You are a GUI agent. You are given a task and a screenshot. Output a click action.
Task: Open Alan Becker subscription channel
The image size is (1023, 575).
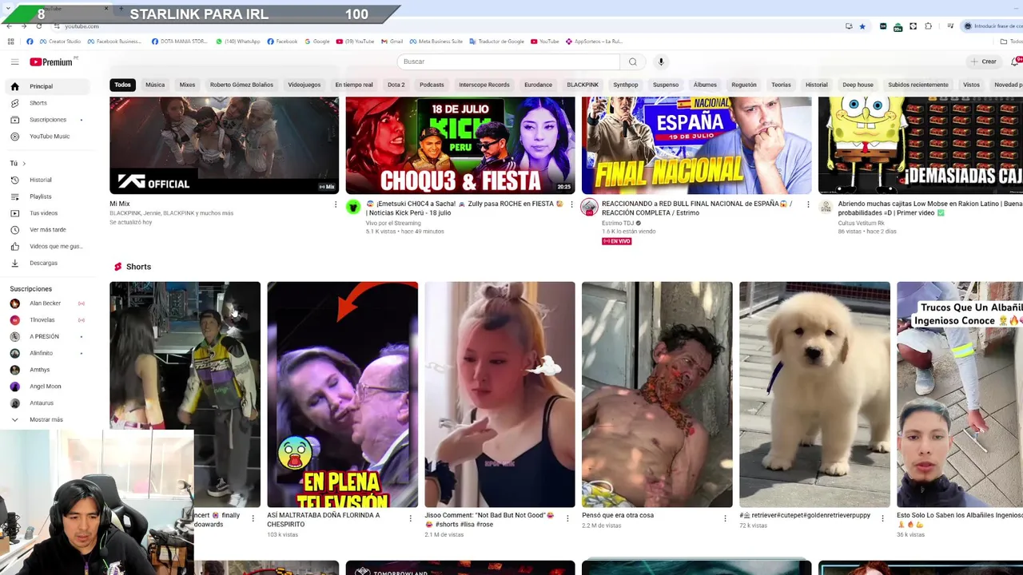[x=48, y=303]
